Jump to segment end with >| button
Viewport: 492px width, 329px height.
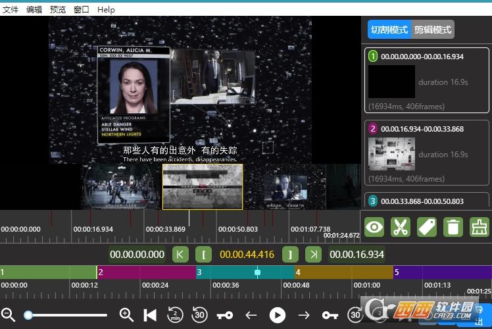click(x=314, y=254)
